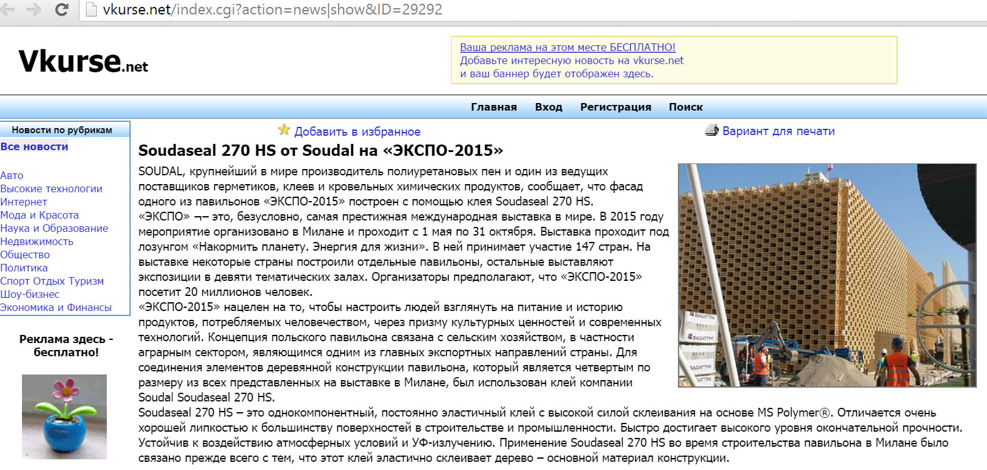
Task: Open the Шоу-бизнес news category
Action: 30,294
